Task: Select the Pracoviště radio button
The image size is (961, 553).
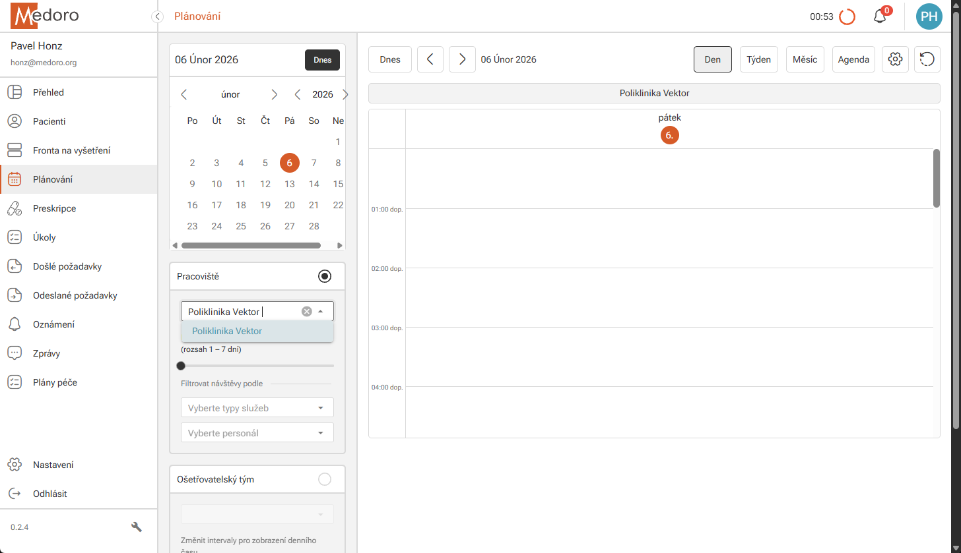Action: click(324, 276)
